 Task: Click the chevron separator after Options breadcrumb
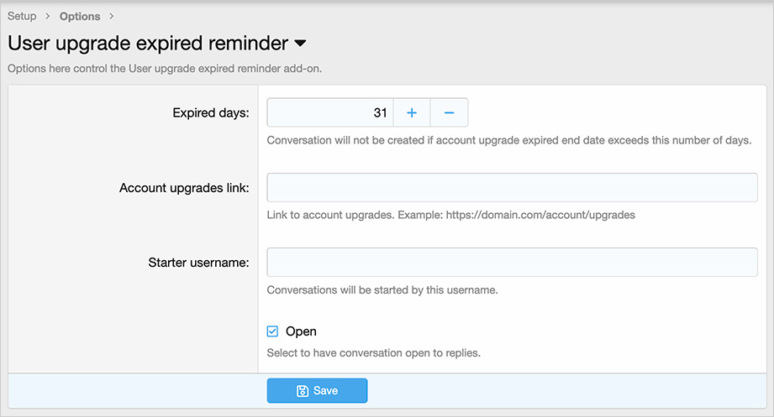click(112, 16)
